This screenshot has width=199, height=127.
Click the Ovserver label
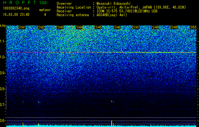point(64,3)
